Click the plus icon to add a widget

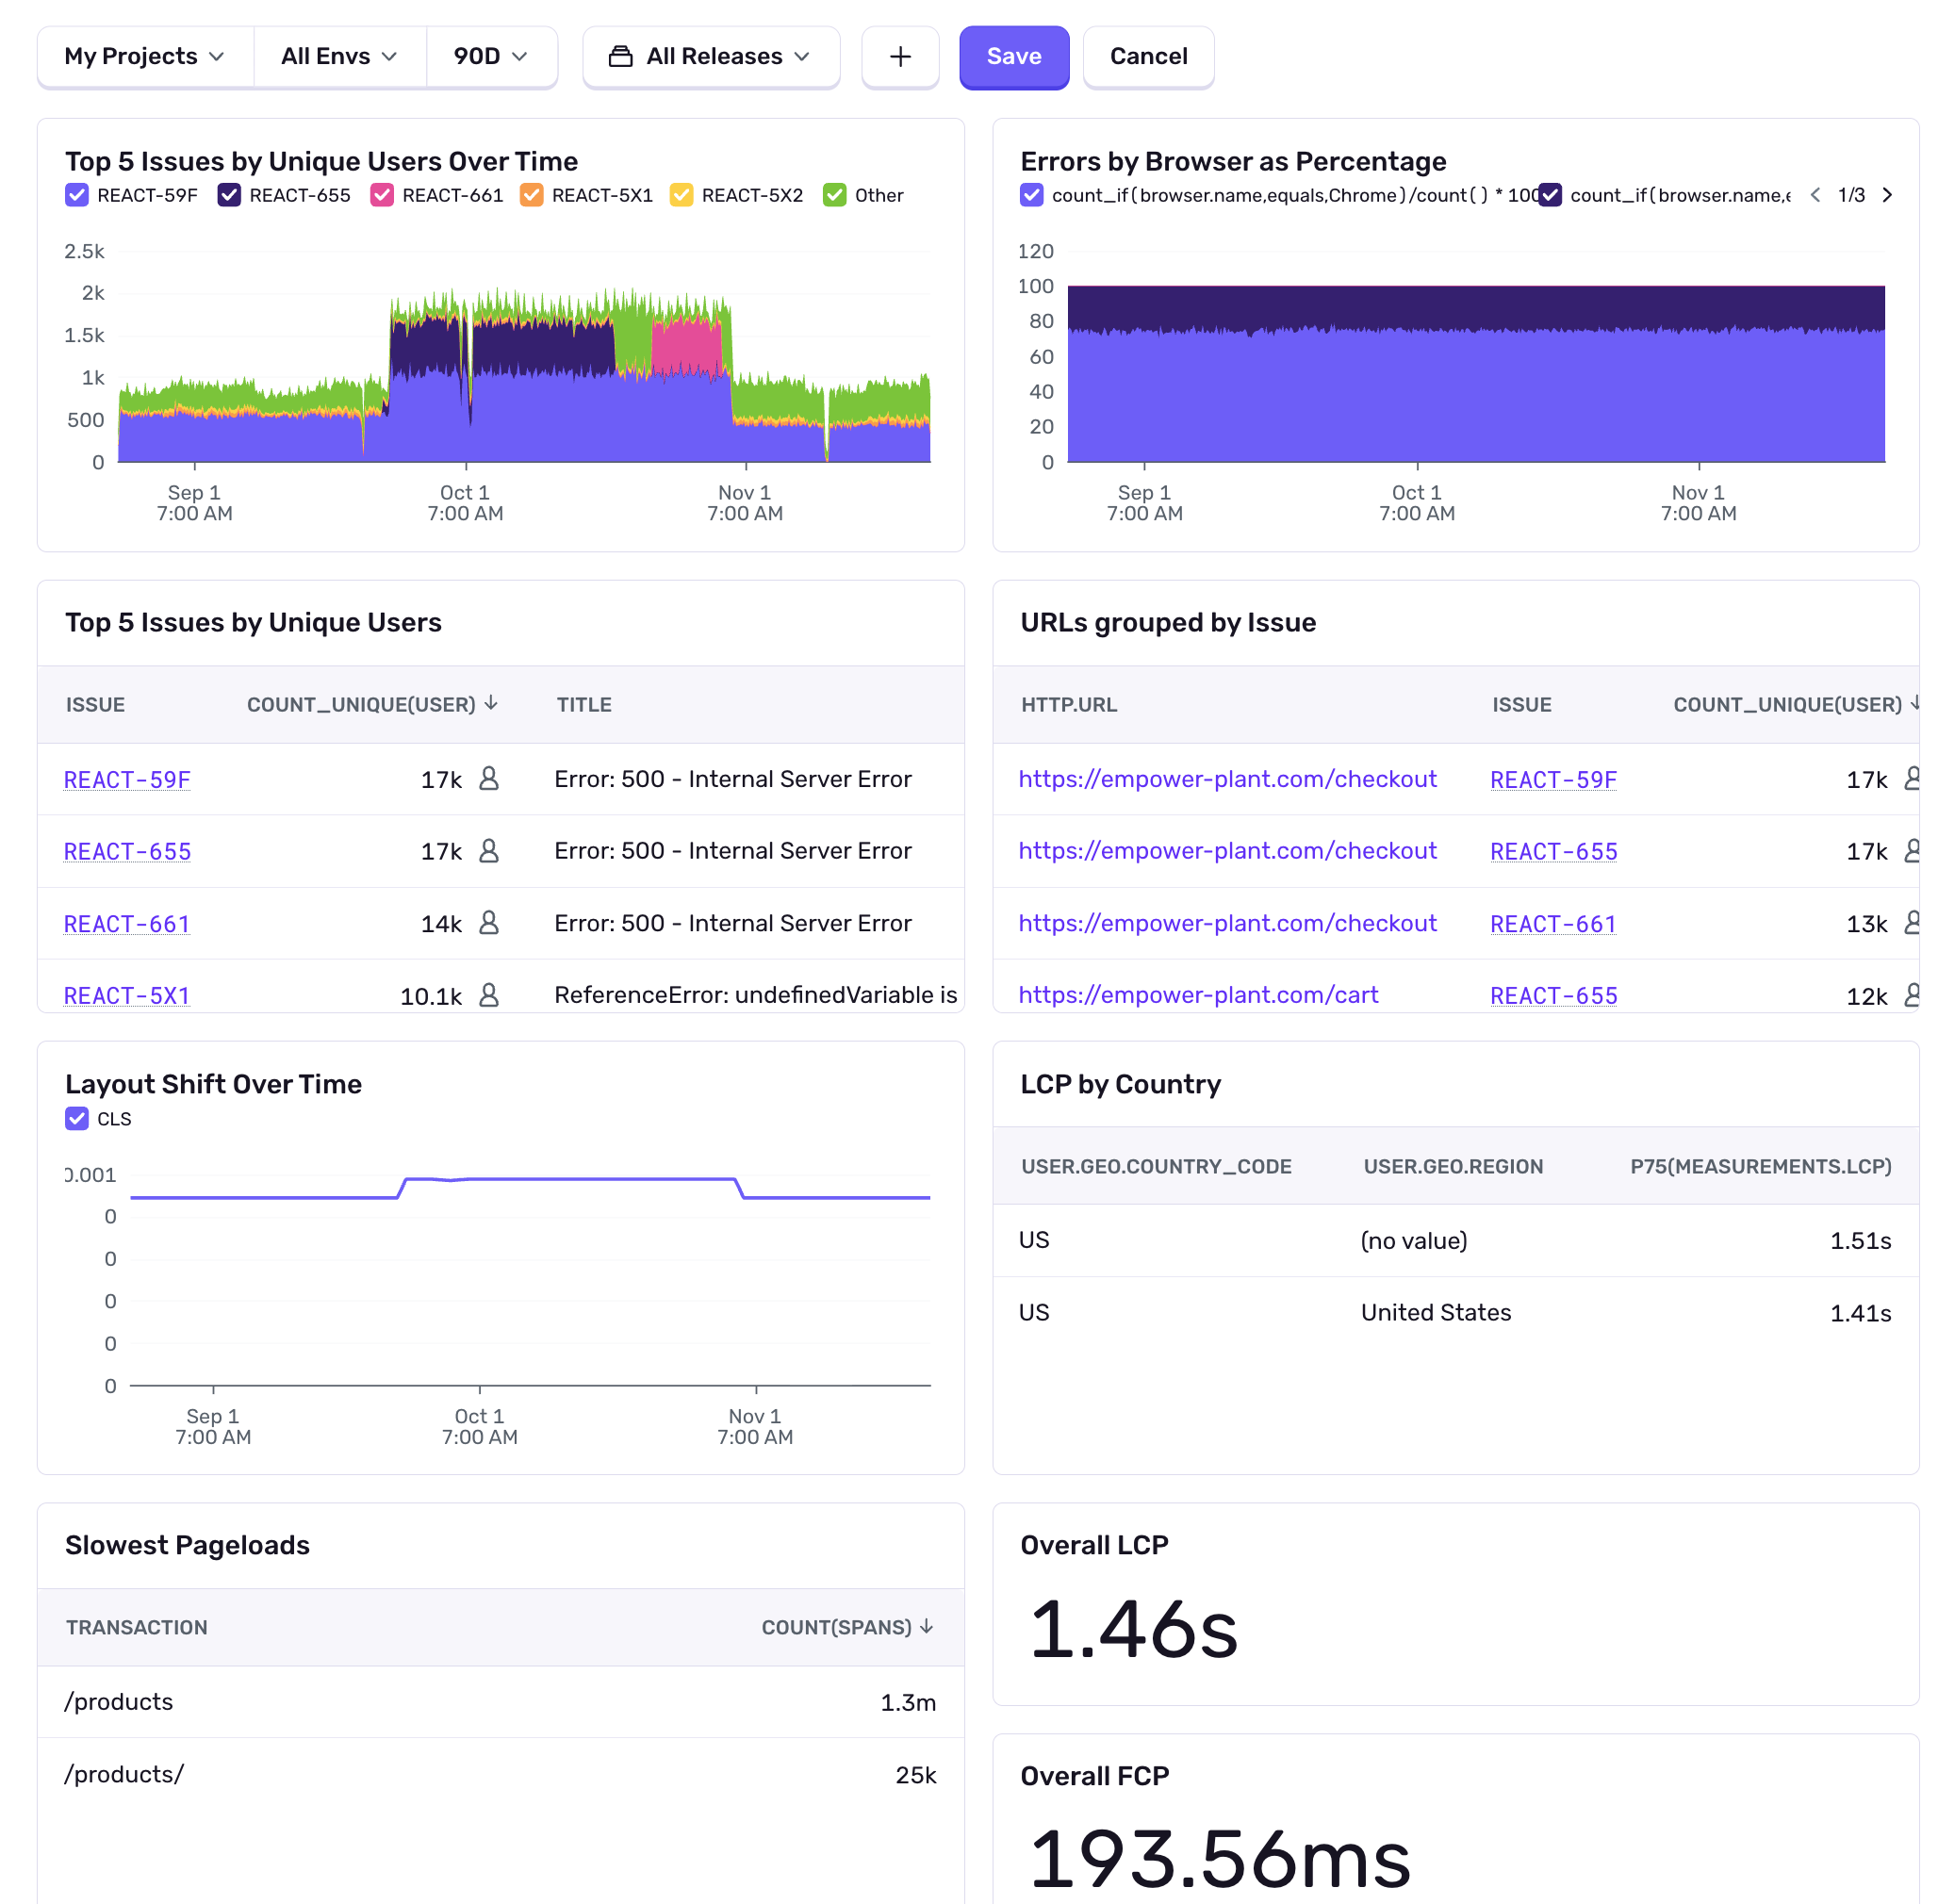899,57
